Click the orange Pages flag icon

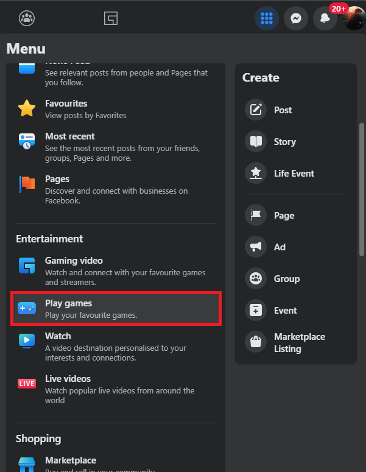[27, 184]
